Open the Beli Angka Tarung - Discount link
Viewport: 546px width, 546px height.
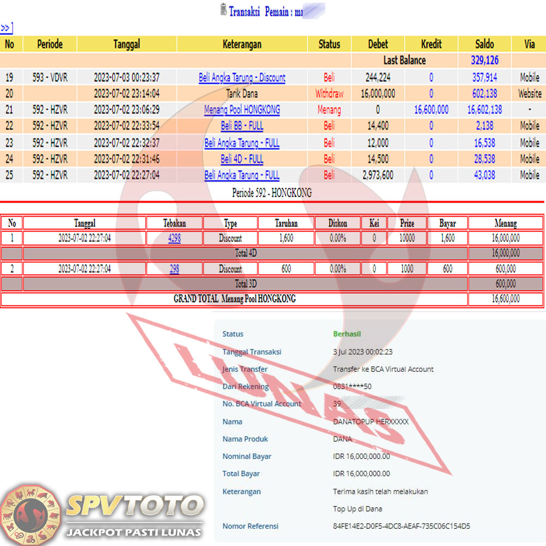[242, 78]
